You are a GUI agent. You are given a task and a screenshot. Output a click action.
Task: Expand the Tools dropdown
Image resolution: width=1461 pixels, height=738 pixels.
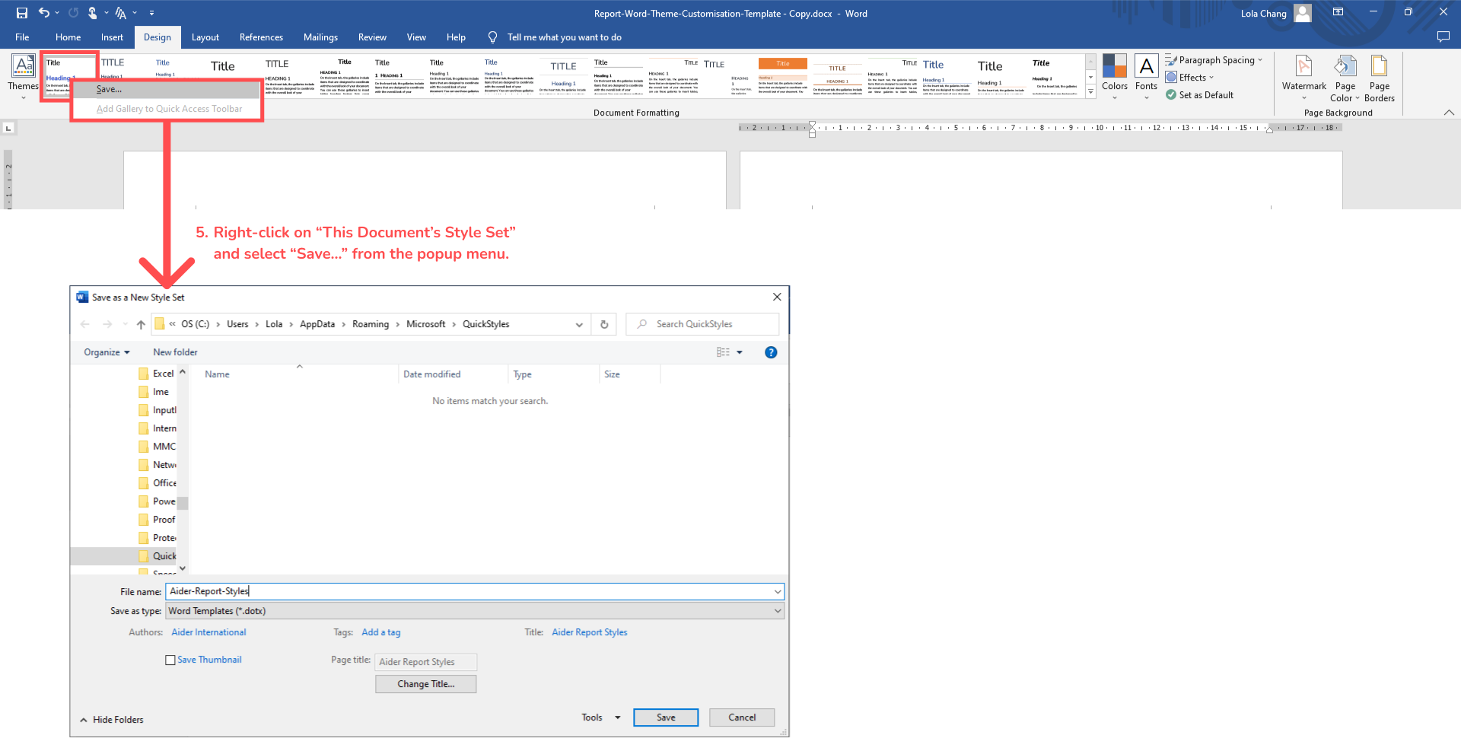coord(600,717)
